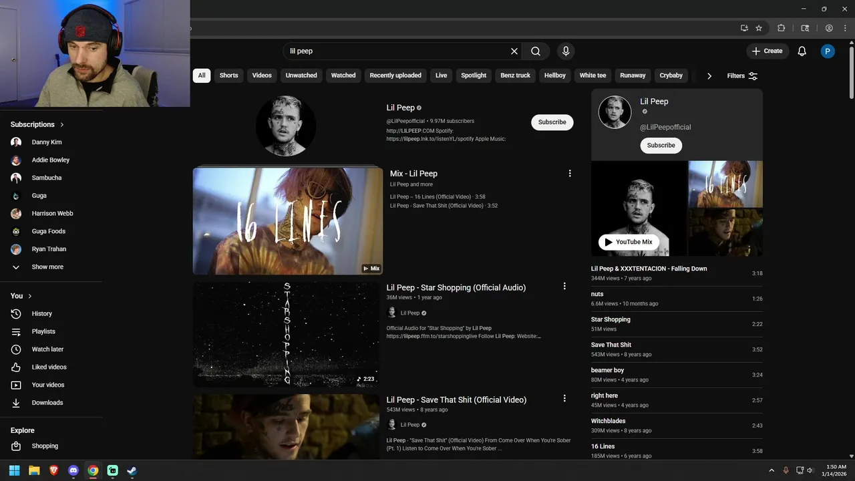Bookmark page with browser star icon
Image resolution: width=855 pixels, height=481 pixels.
click(x=759, y=28)
